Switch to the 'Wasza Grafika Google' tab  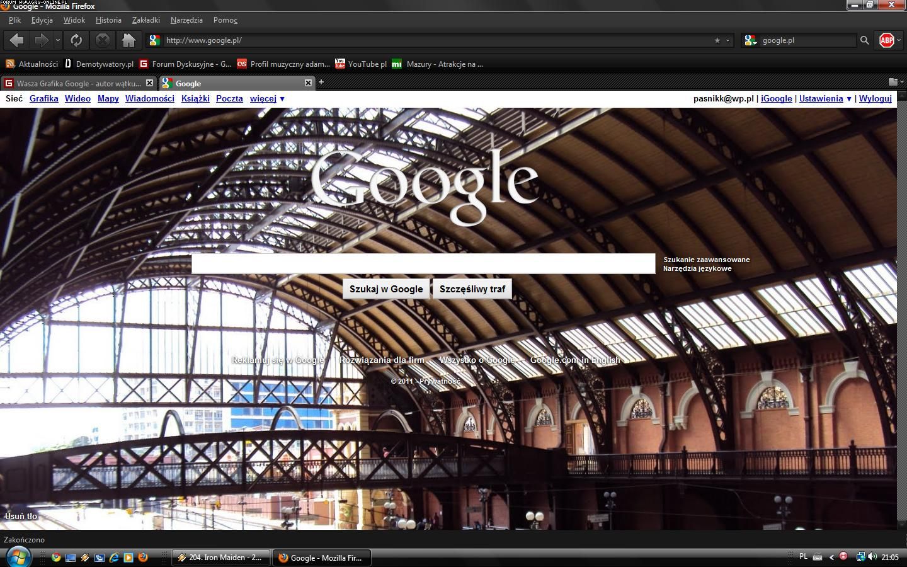pos(78,83)
